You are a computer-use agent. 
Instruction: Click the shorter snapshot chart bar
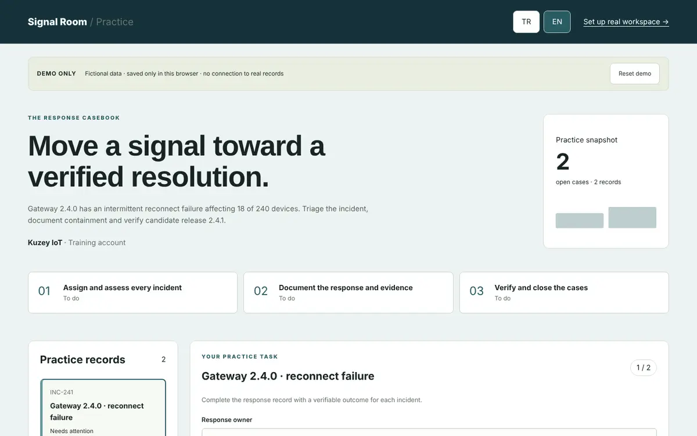pyautogui.click(x=580, y=220)
